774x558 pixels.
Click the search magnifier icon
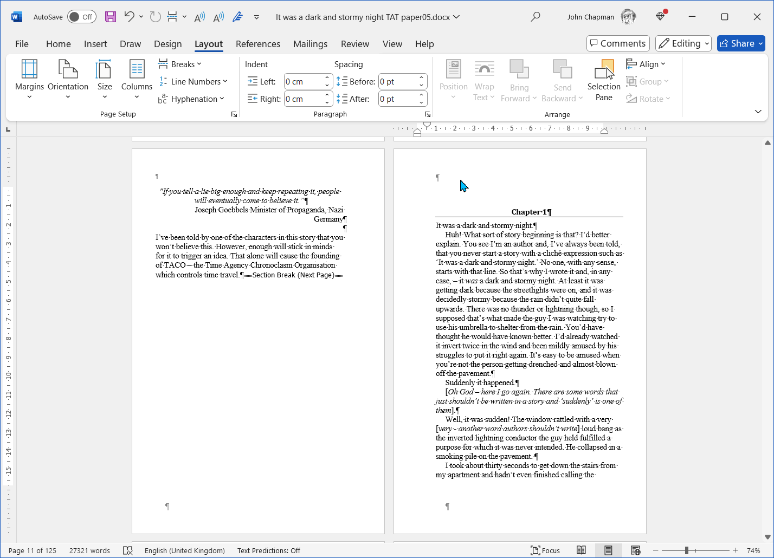536,17
